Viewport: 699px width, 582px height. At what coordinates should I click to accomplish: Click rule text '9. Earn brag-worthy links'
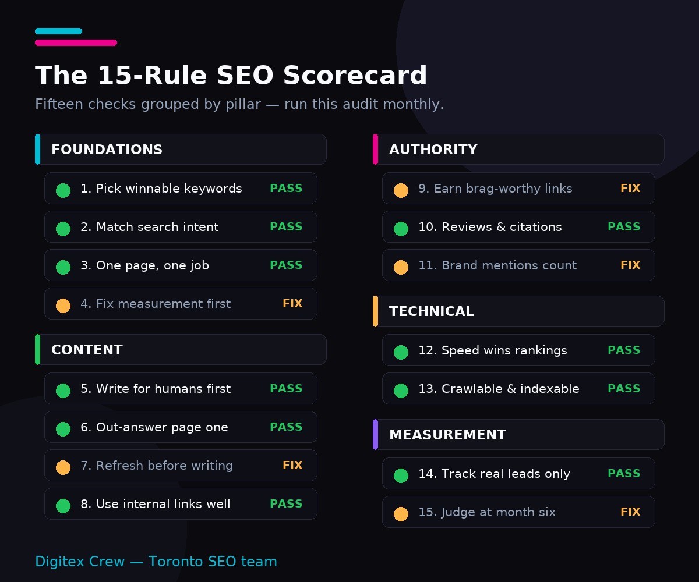click(x=495, y=189)
